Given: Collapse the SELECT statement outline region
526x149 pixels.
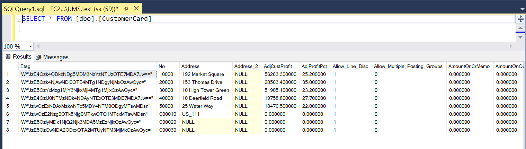Looking at the screenshot, I should click(19, 19).
